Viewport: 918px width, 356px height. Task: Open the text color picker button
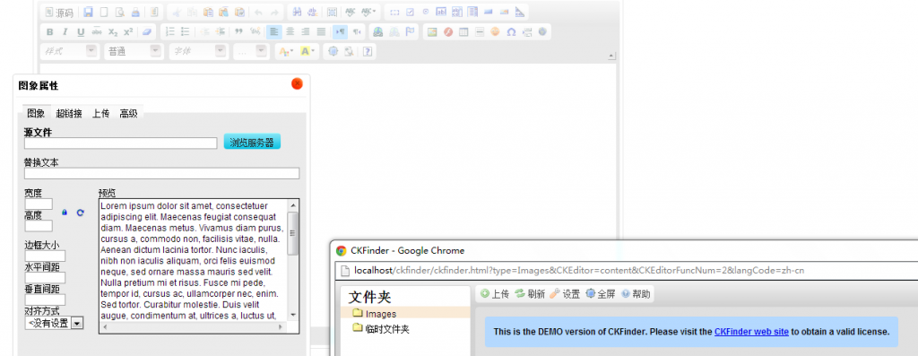(286, 51)
